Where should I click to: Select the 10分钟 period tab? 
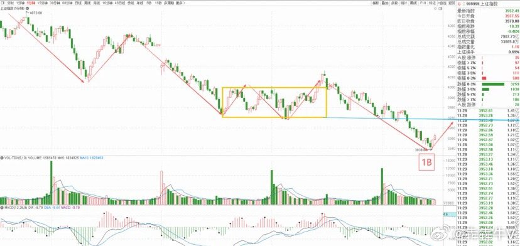point(107,3)
